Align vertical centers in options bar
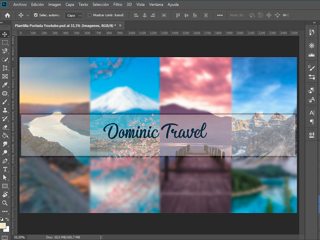 click(187, 15)
